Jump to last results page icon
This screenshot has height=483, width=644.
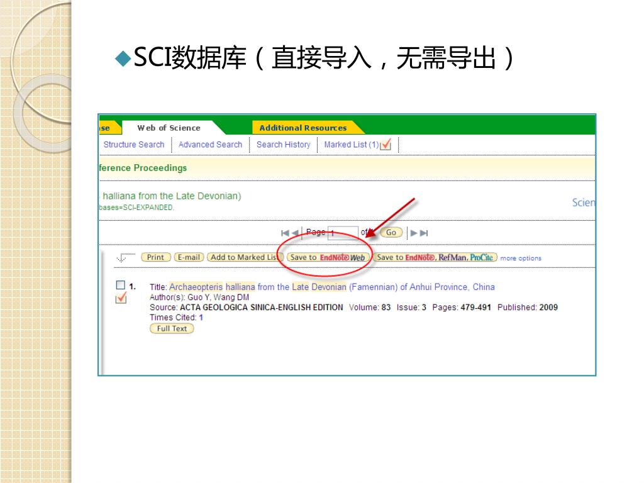[x=425, y=233]
